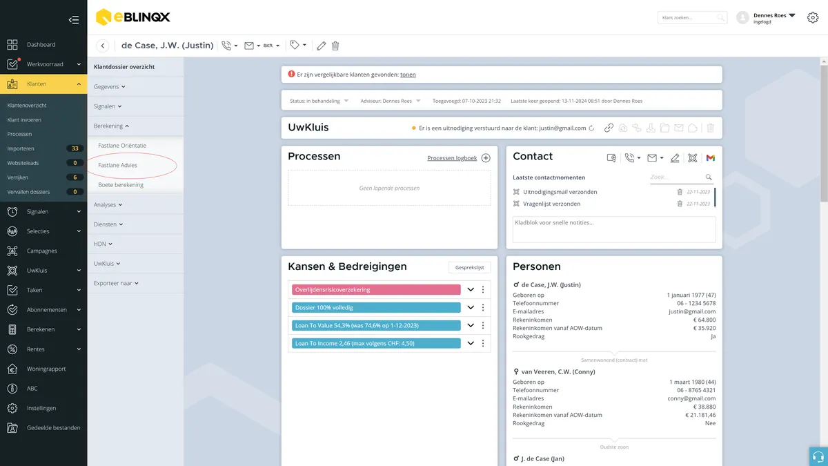Open the mail dropdown in Contact panel
828x466 pixels.
655,158
